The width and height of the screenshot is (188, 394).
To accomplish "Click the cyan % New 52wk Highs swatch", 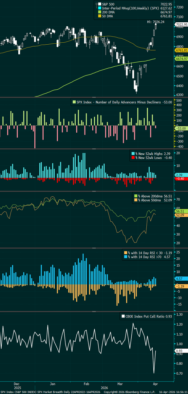I will (x=132, y=153).
